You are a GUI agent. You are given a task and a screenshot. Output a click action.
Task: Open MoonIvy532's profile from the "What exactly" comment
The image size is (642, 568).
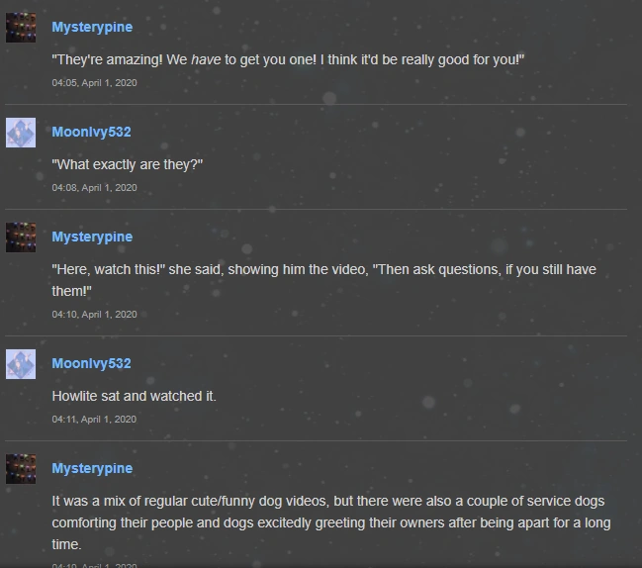(x=91, y=132)
